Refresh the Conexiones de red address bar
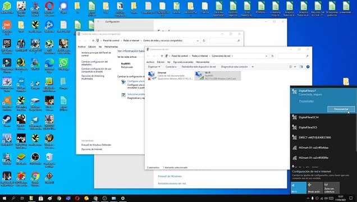Image resolution: width=357 pixels, height=202 pixels. pyautogui.click(x=273, y=56)
